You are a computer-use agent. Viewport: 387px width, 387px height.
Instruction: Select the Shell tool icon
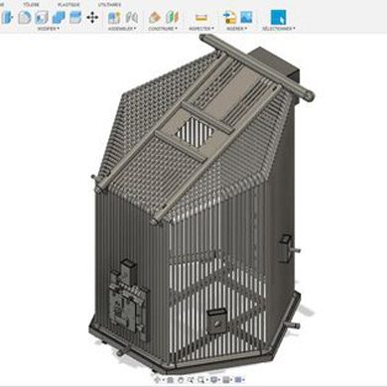point(42,17)
